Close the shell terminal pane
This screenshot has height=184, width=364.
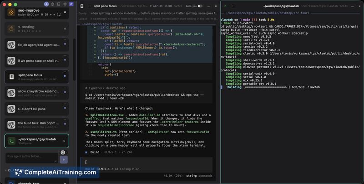(x=360, y=6)
